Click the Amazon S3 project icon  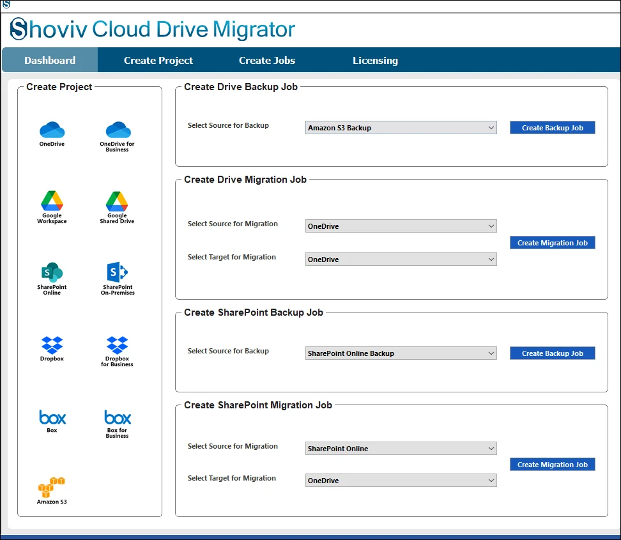click(52, 491)
